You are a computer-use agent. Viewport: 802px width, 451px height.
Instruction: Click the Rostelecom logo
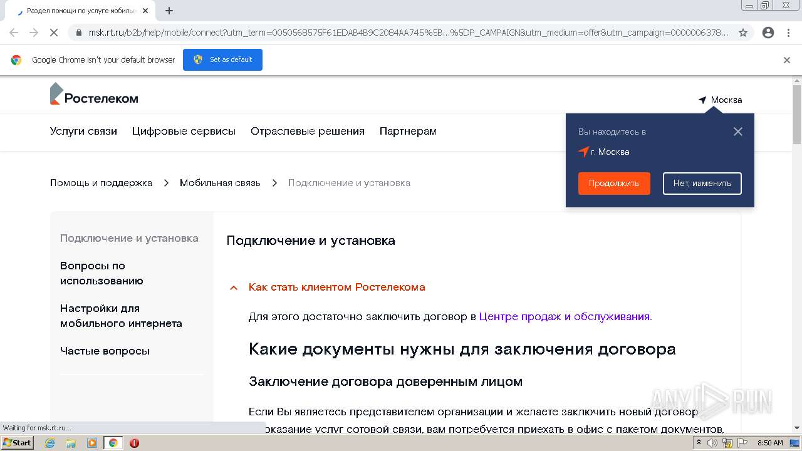94,95
